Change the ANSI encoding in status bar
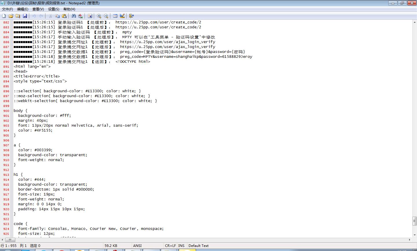This screenshot has height=251, width=417. coord(137,246)
